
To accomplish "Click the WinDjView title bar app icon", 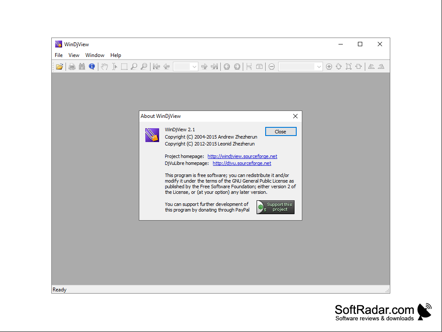I will pyautogui.click(x=58, y=44).
